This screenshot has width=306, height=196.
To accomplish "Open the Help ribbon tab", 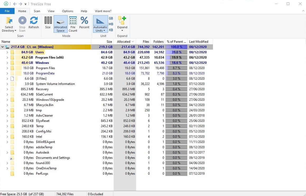I will pyautogui.click(x=84, y=11).
